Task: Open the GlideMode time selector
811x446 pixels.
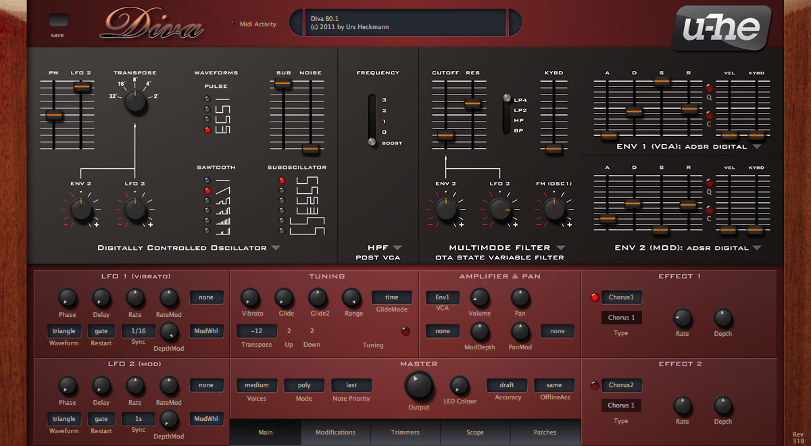Action: (x=392, y=297)
